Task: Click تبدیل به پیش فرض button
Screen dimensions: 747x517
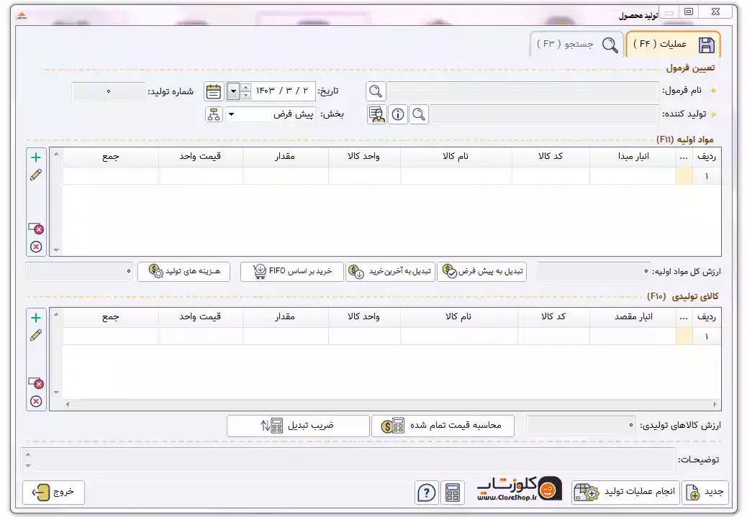Action: [481, 271]
